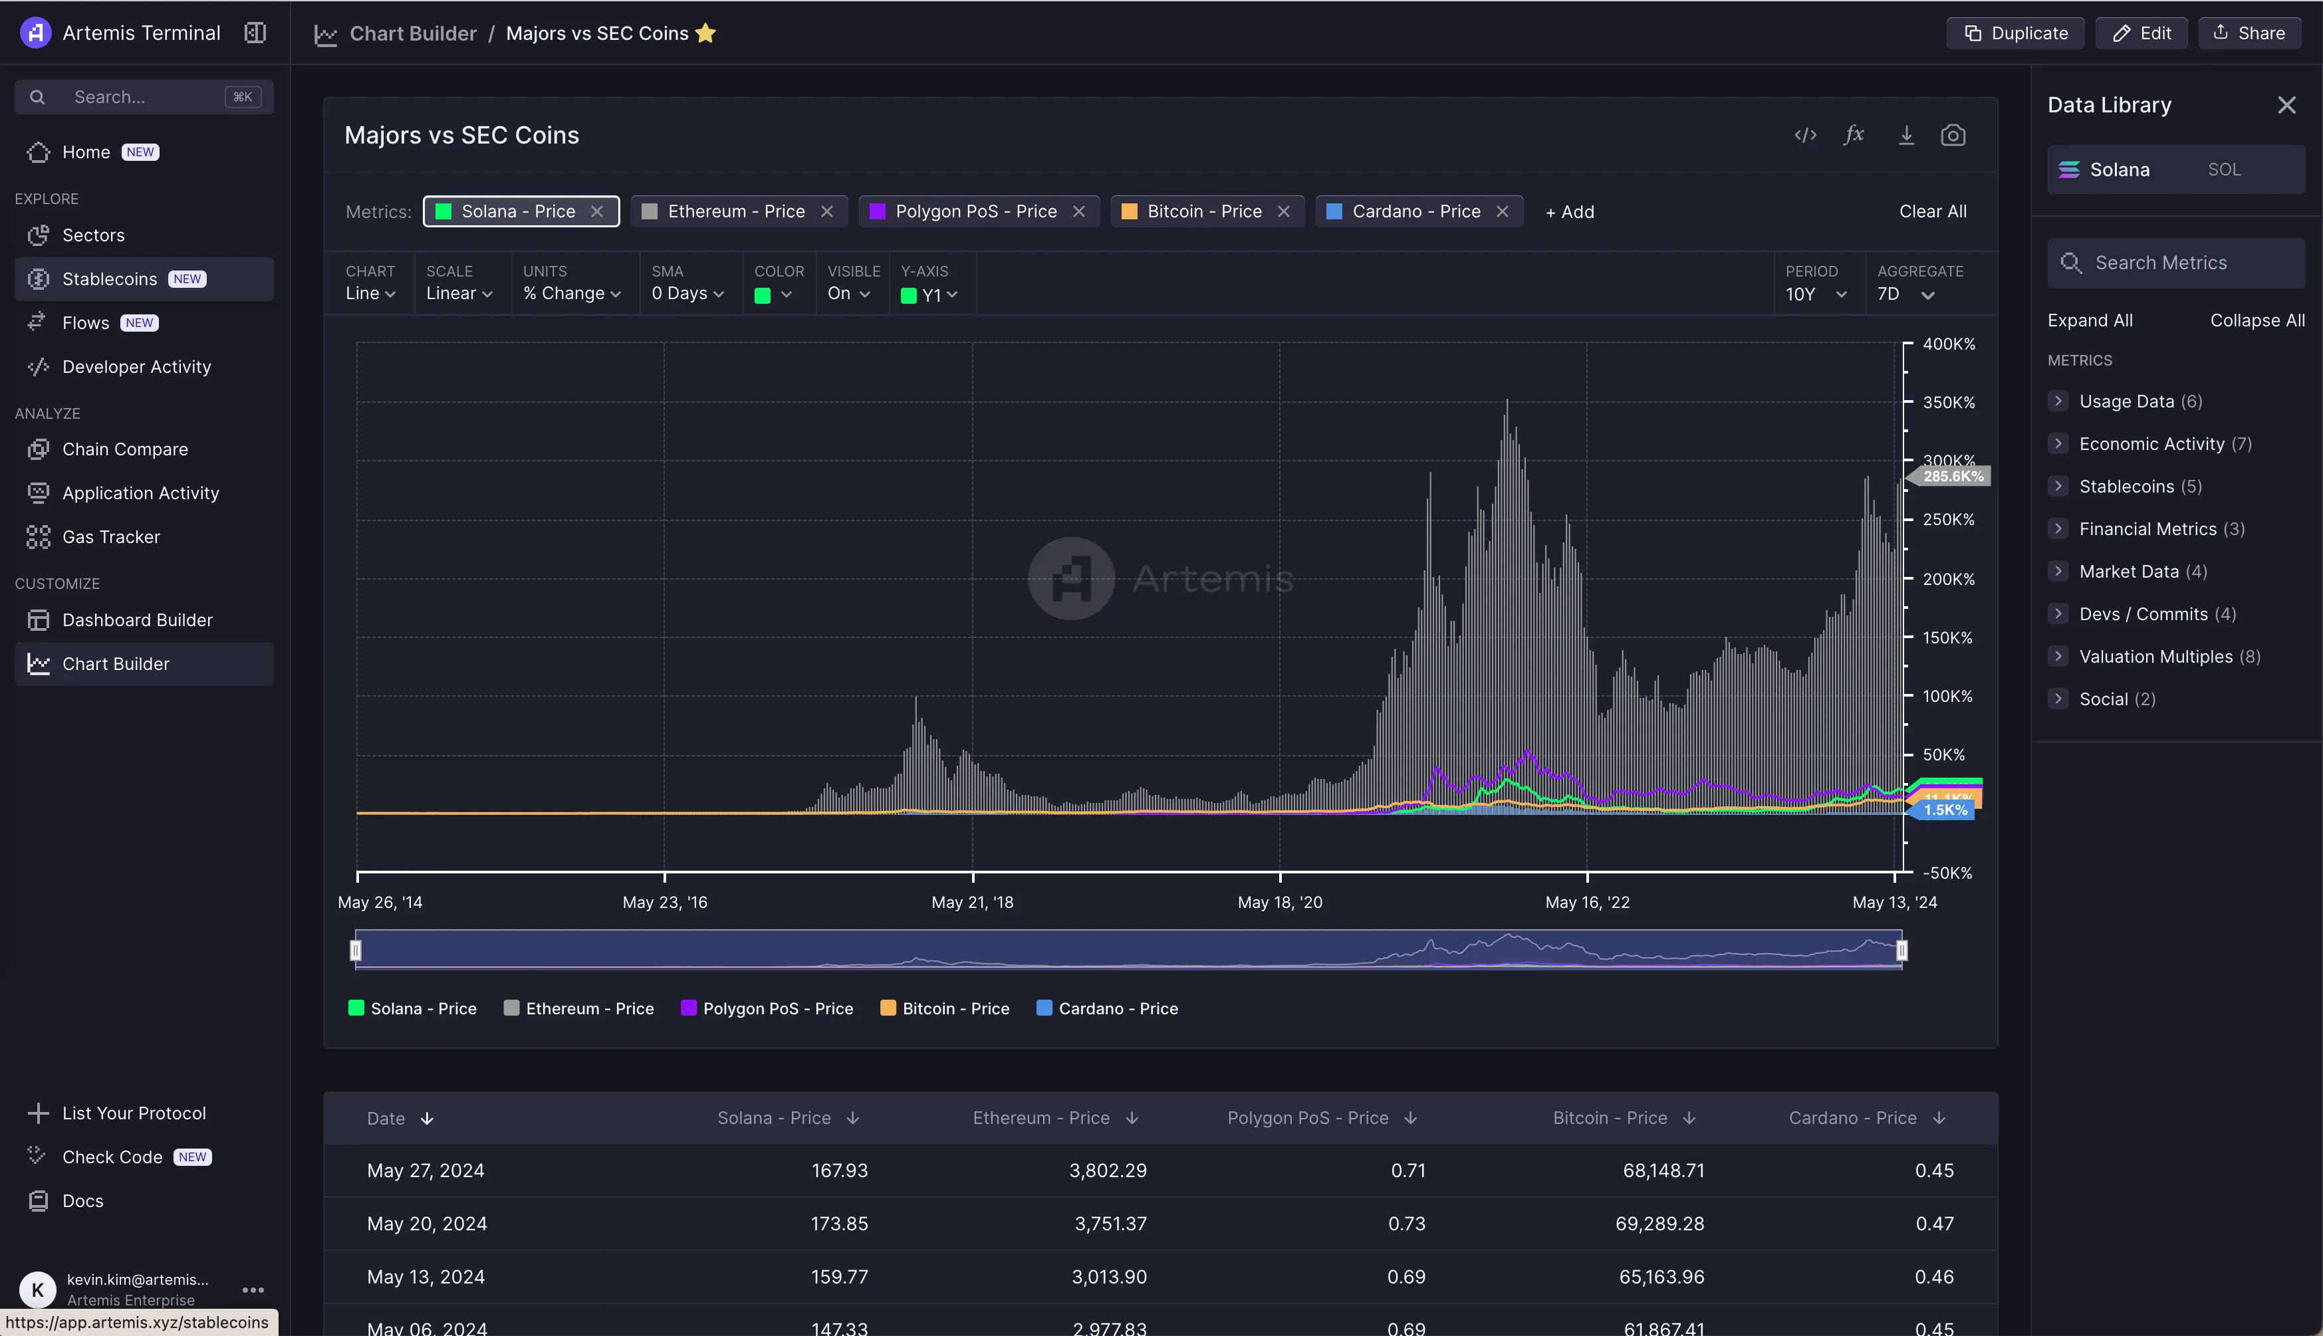
Task: Open Units % Change dropdown
Action: [572, 294]
